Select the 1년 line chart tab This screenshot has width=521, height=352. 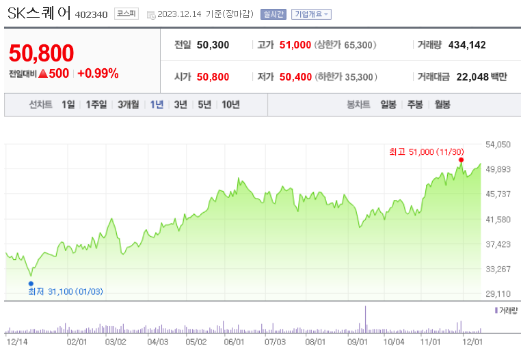coord(157,105)
